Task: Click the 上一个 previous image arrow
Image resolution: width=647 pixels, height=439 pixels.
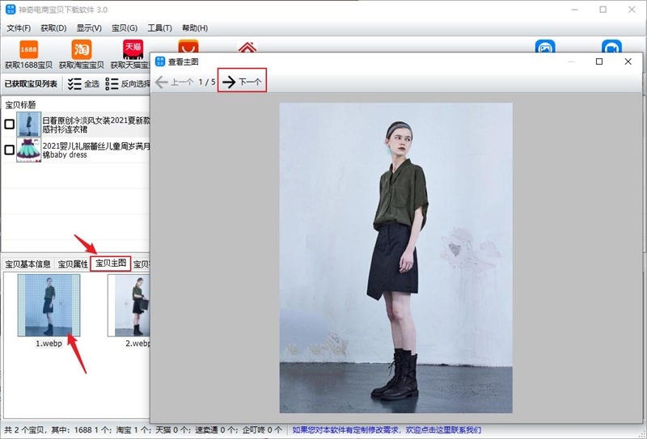Action: 162,82
